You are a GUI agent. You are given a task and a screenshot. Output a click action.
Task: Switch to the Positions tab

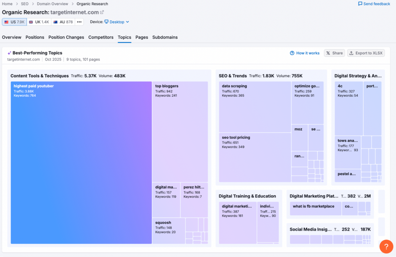coord(35,37)
